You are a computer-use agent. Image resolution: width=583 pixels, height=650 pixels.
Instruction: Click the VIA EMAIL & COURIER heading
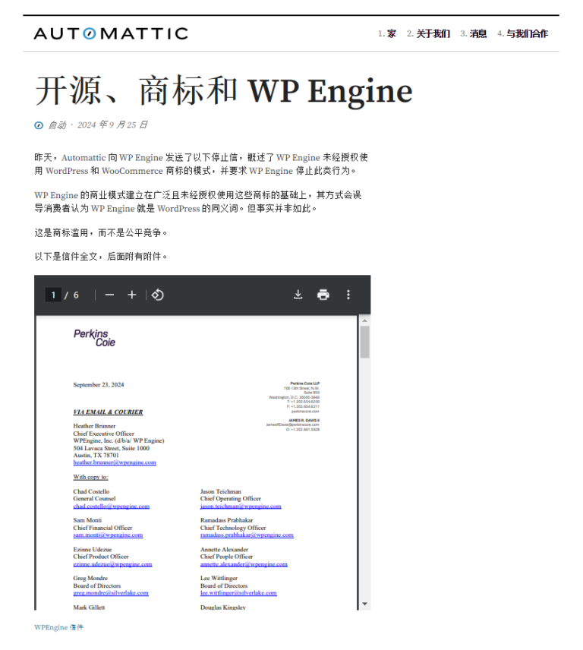[x=108, y=412]
